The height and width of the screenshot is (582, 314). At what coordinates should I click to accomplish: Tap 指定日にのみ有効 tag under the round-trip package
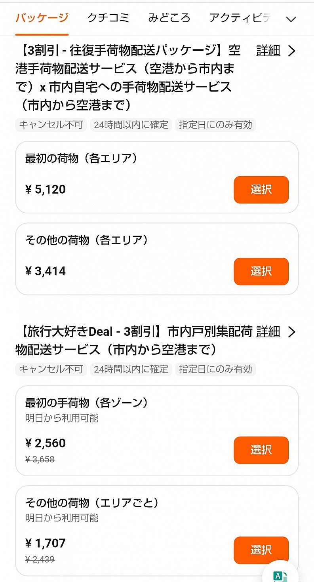click(x=215, y=125)
